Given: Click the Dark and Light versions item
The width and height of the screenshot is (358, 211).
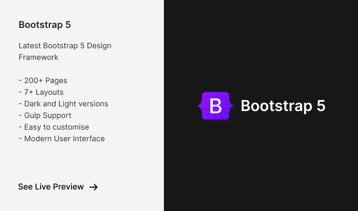Looking at the screenshot, I should pos(63,103).
